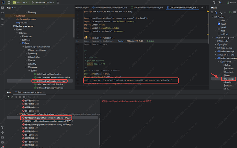Stop the running process square icon
Screen dimensions: 237x148
tap(20, 97)
